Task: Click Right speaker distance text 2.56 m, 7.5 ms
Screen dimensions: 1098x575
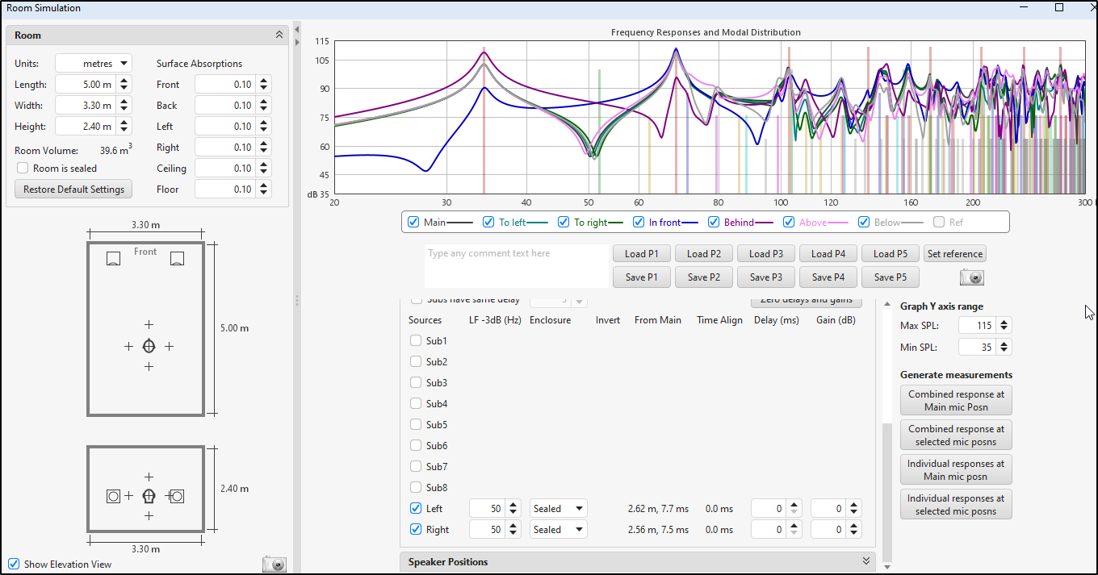Action: [x=658, y=530]
